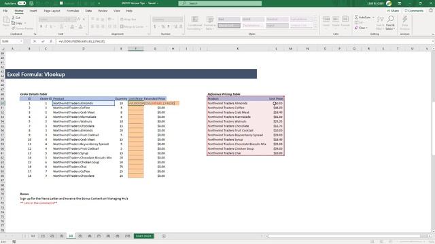Open the Clear dropdown
Viewport: 435px width, 244px height.
[361, 28]
